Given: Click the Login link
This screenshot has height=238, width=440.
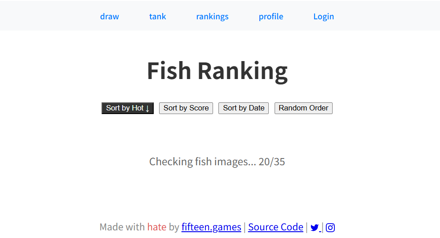Looking at the screenshot, I should click(x=324, y=17).
